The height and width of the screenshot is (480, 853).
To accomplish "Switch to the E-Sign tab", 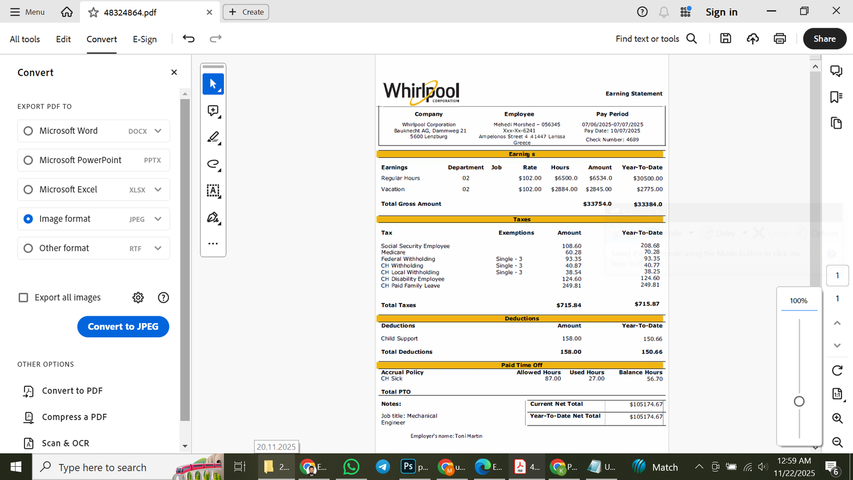I will [144, 38].
